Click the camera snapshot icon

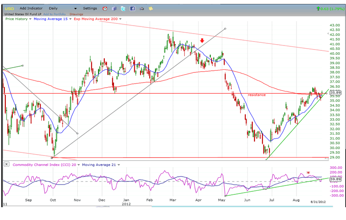click(x=142, y=8)
